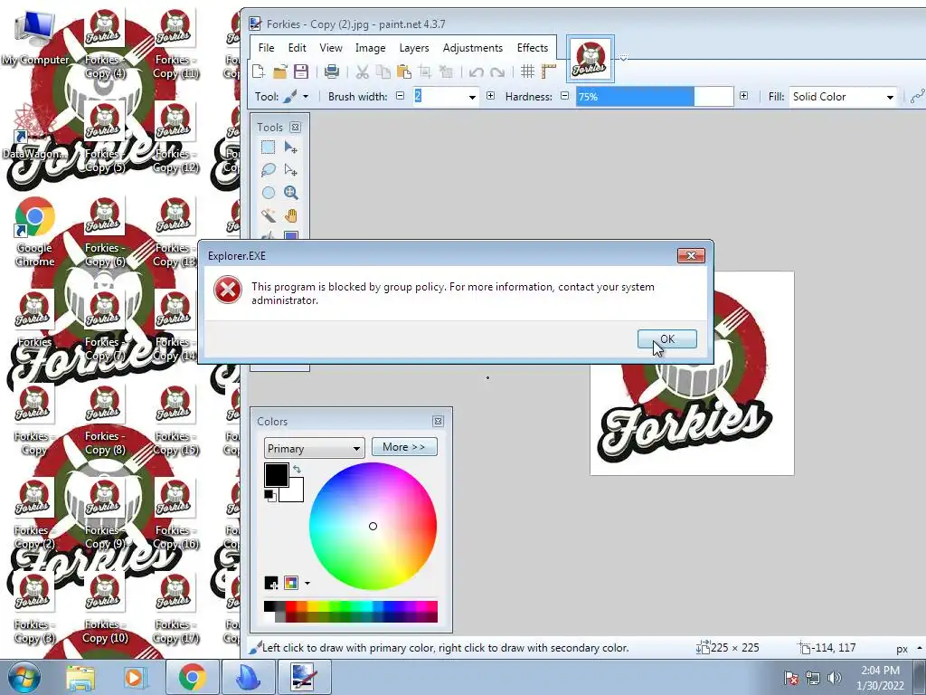The height and width of the screenshot is (695, 926).
Task: Save the image with the floppy icon
Action: pos(301,71)
